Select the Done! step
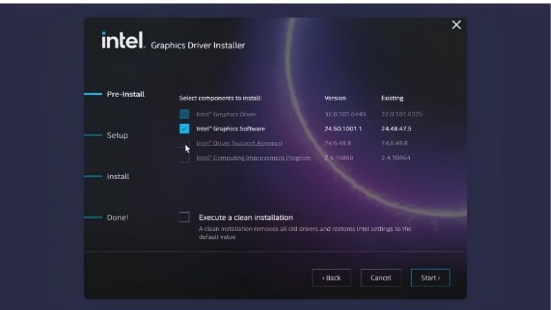 [117, 218]
